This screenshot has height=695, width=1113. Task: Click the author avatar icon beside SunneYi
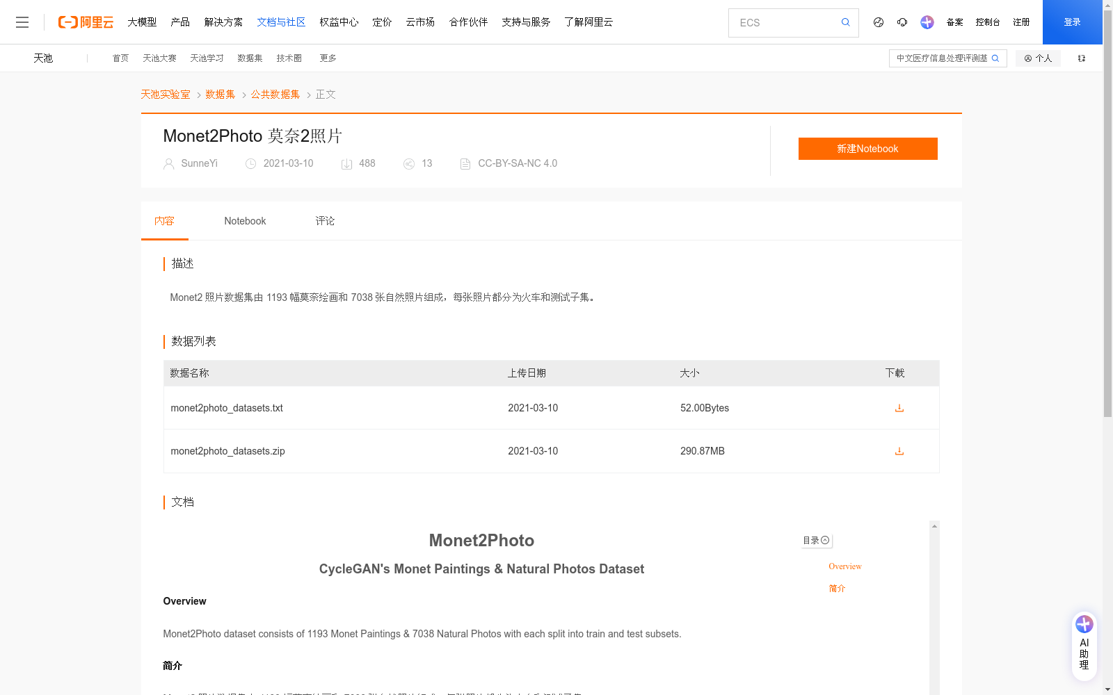point(168,164)
